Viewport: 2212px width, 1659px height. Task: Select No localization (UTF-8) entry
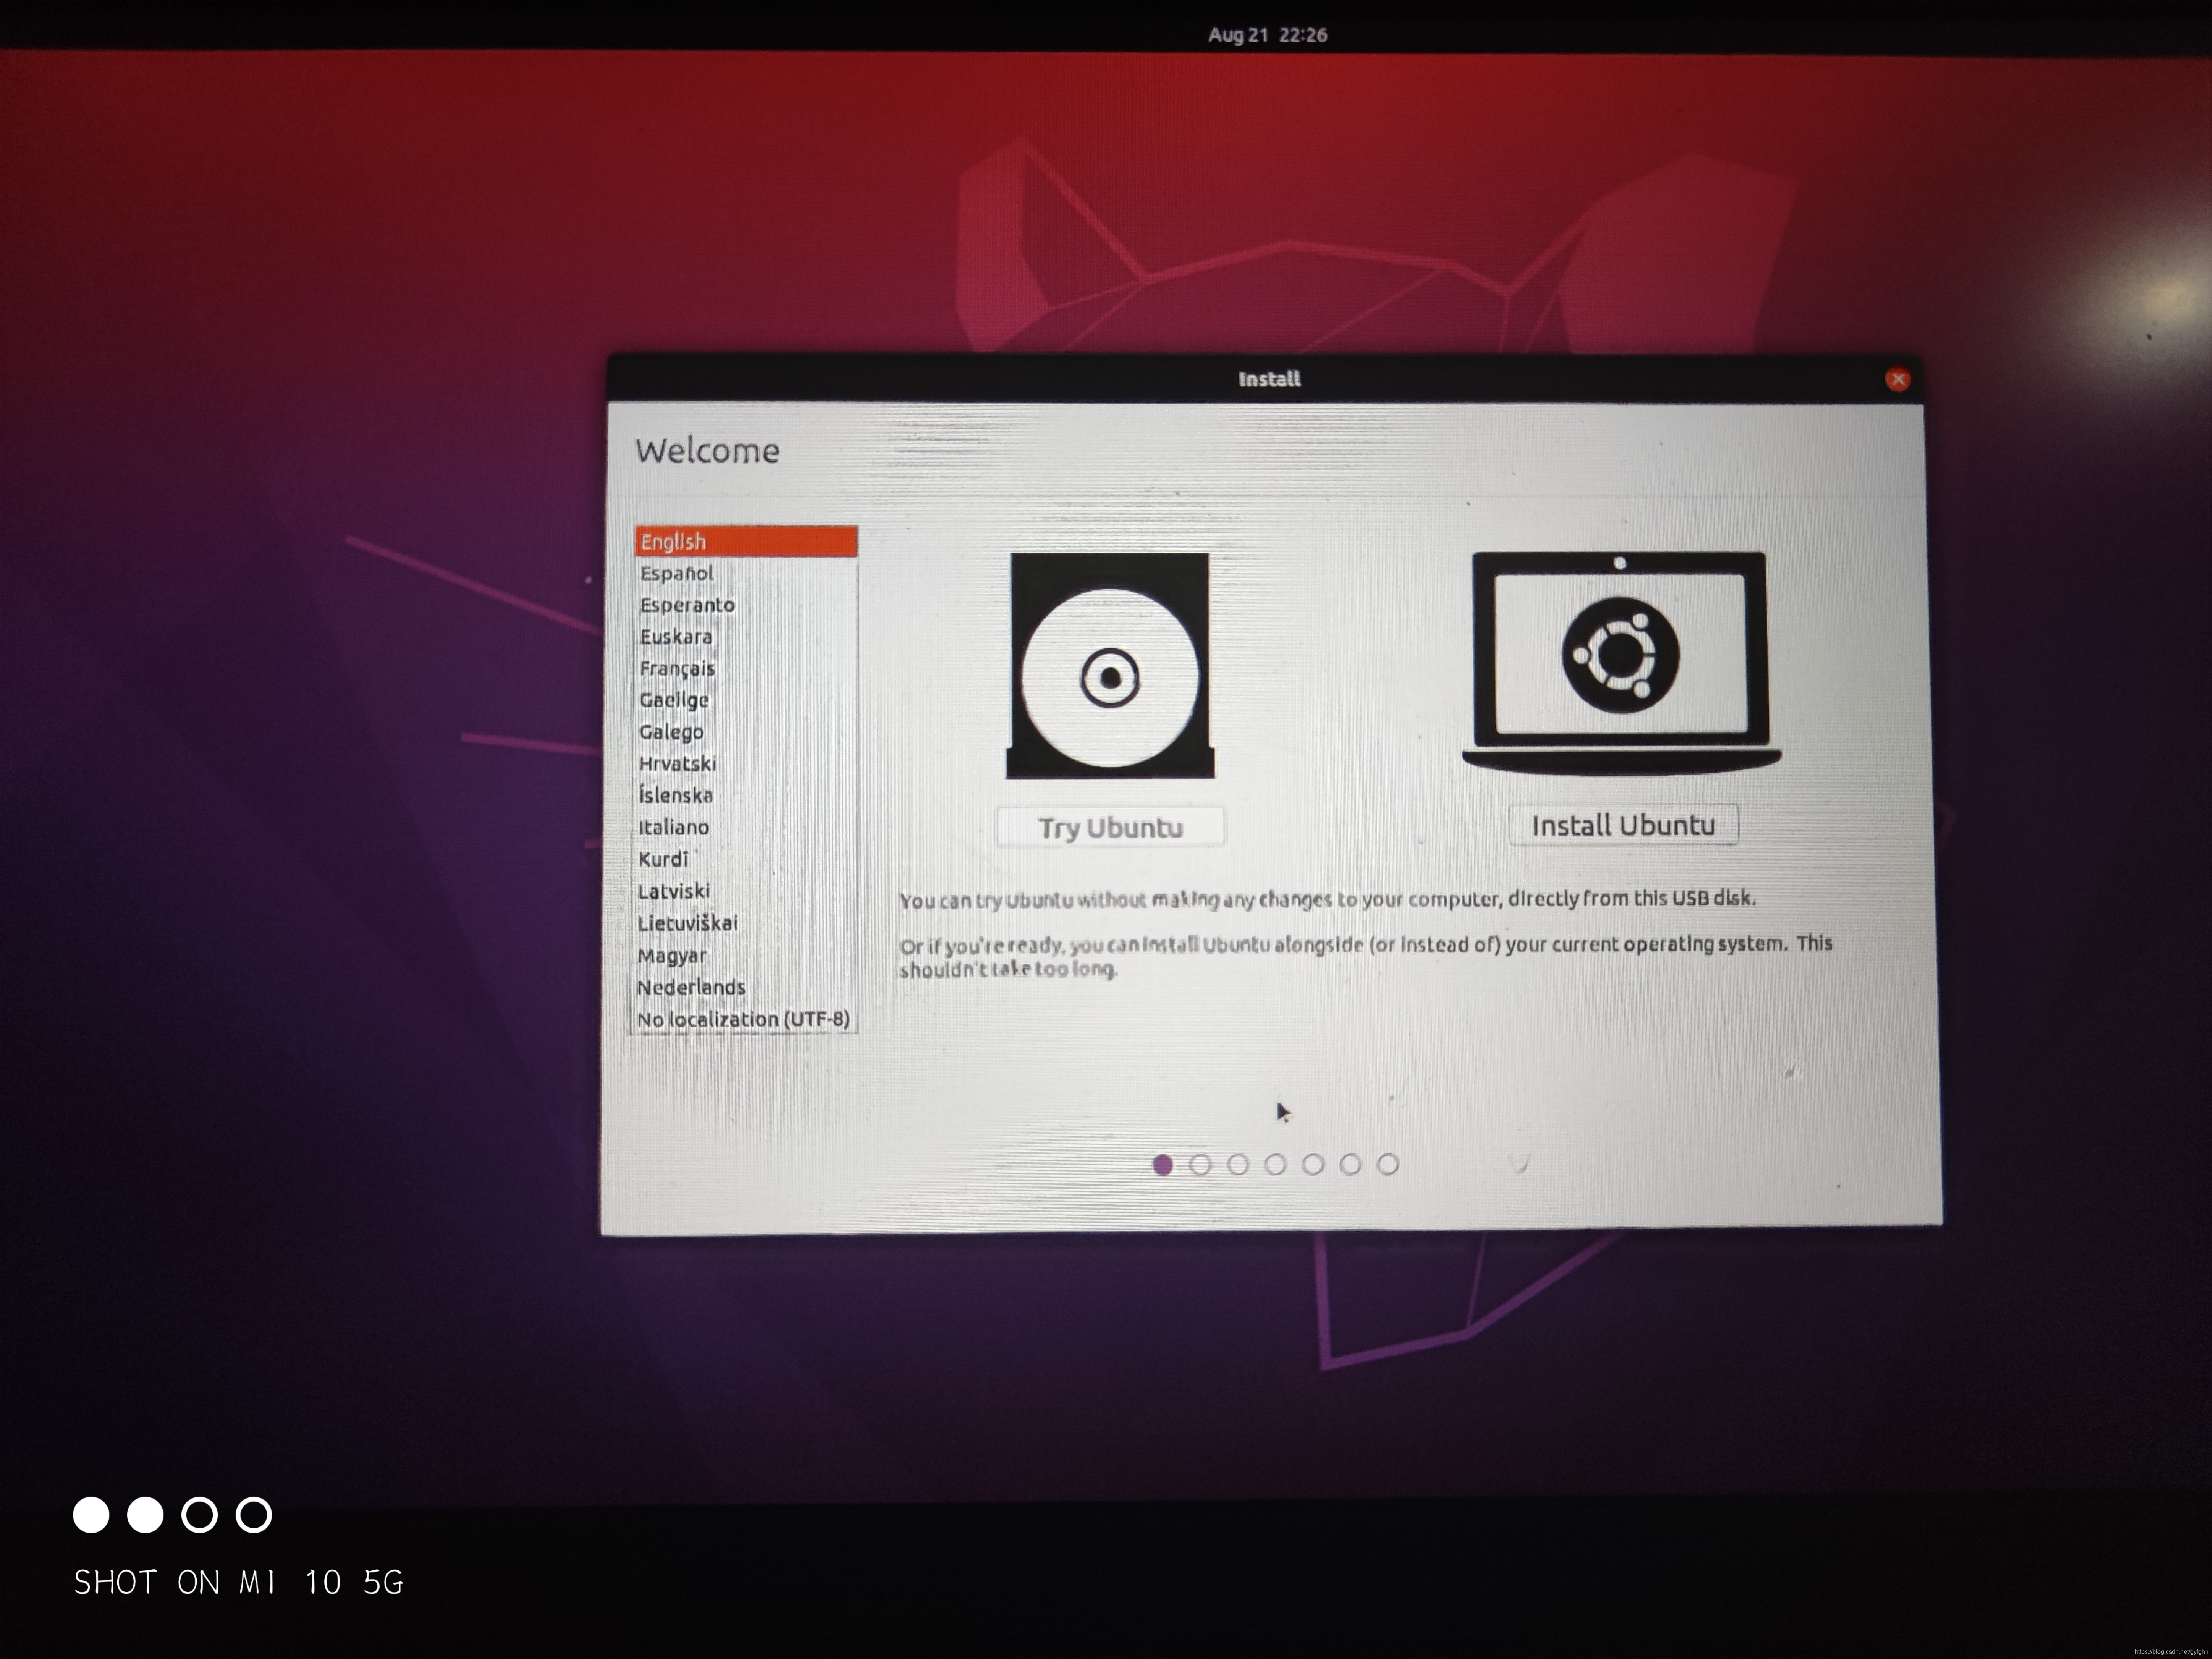click(743, 1019)
